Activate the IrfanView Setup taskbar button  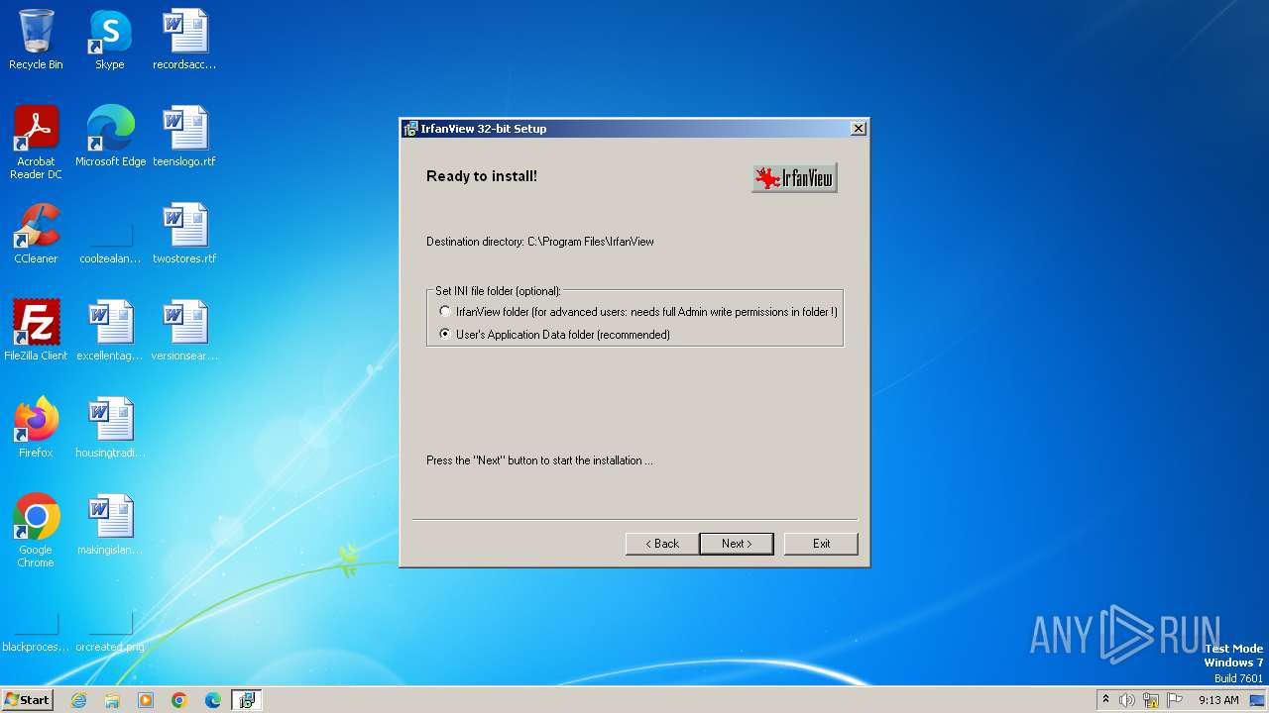point(247,700)
